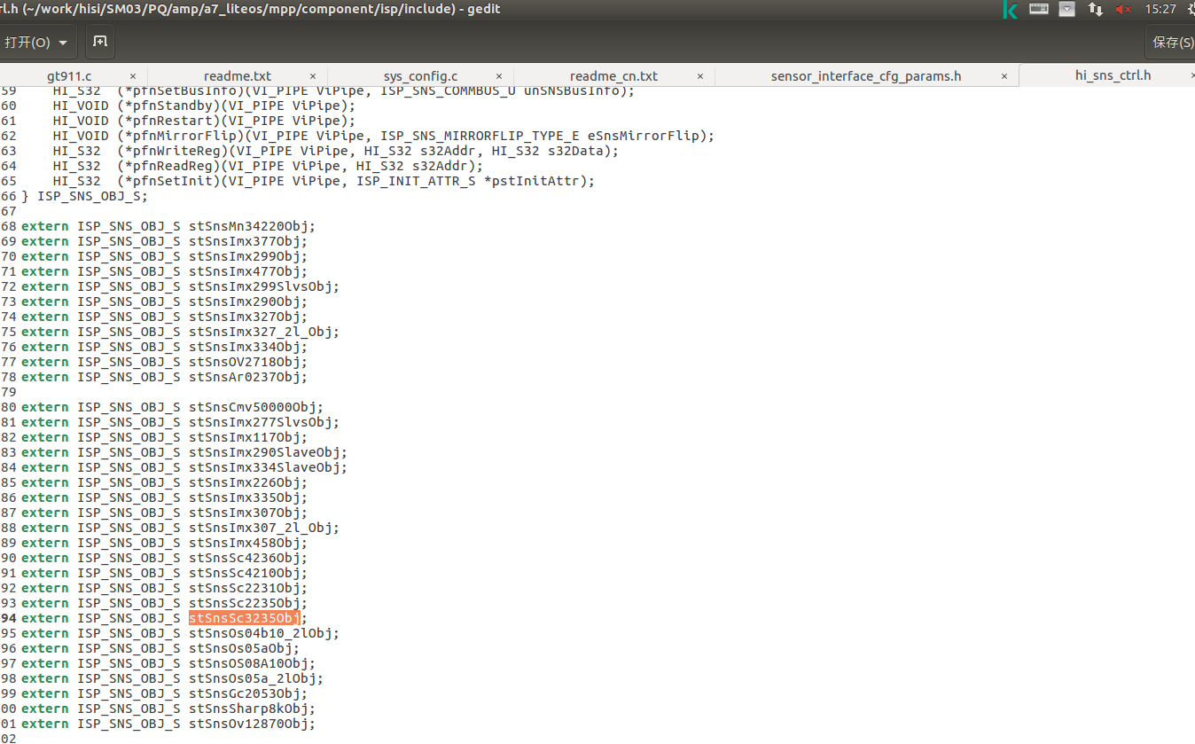
Task: Click stSnsOs05aObj on line 96
Action: pos(240,648)
